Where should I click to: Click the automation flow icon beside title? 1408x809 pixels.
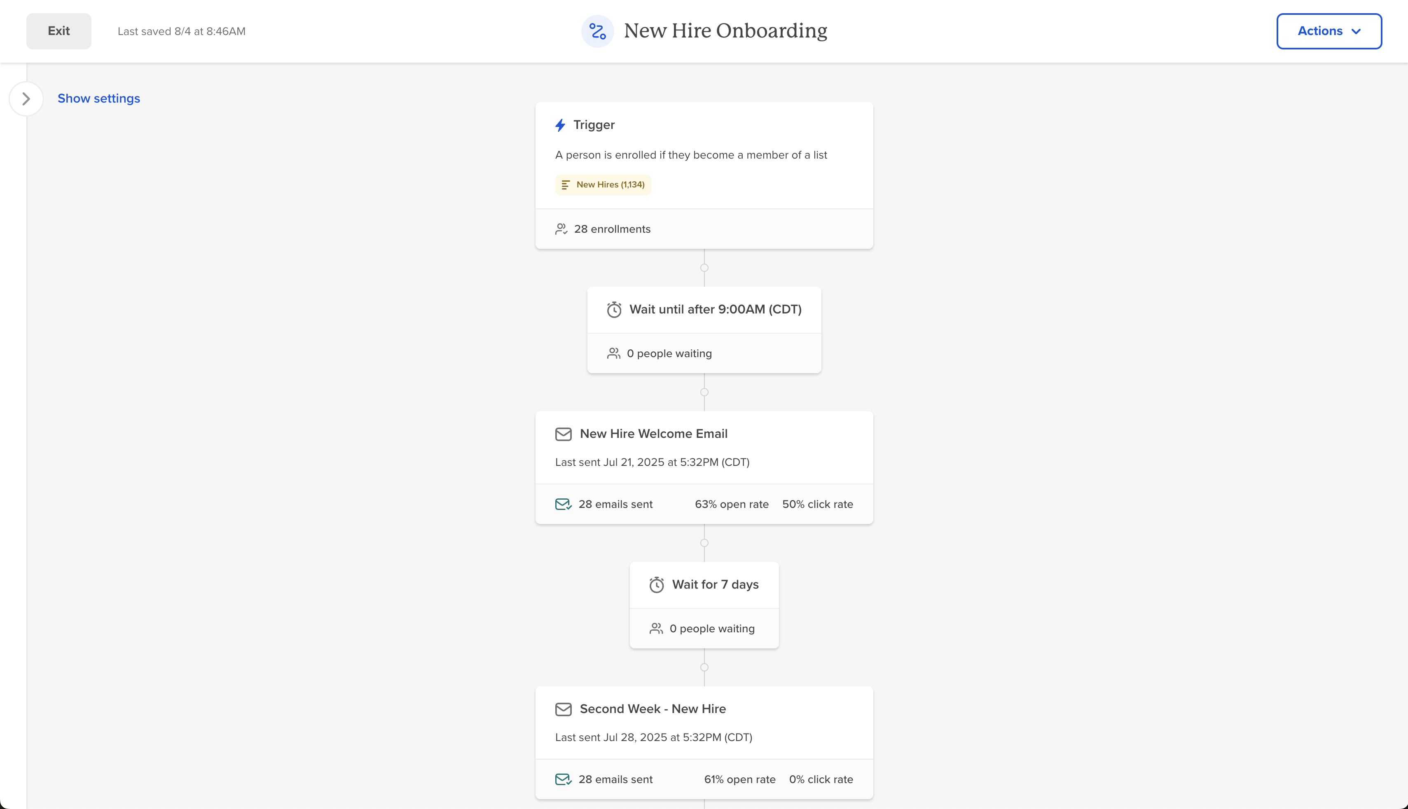[597, 31]
